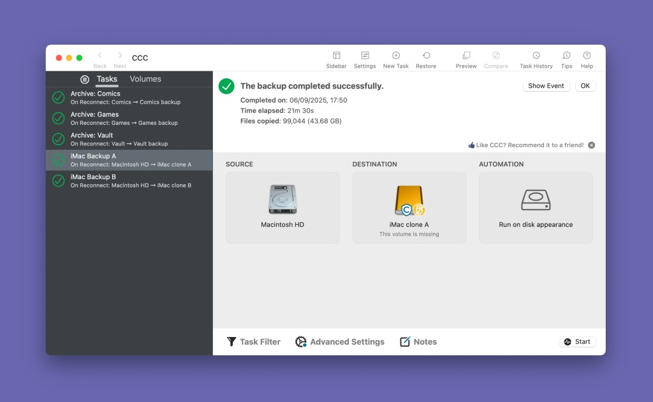653x402 pixels.
Task: Switch to the Tasks tab
Action: pyautogui.click(x=106, y=79)
